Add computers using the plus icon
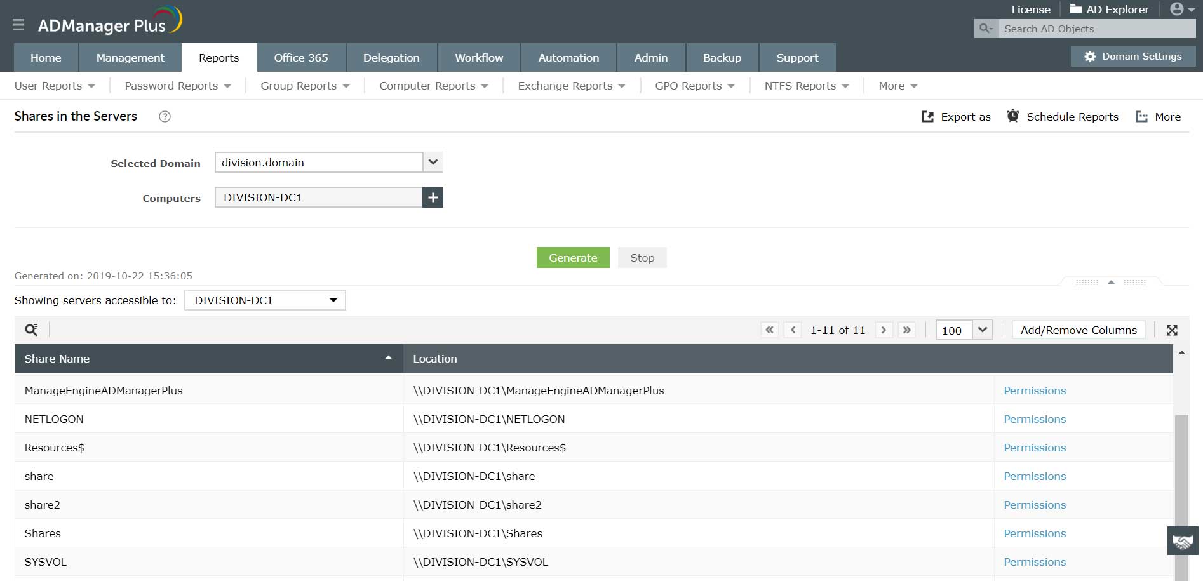The image size is (1203, 581). [433, 197]
